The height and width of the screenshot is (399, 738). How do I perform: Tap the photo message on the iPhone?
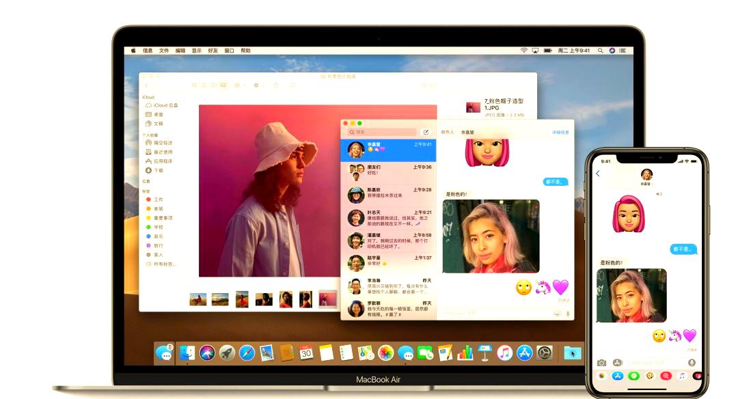coord(631,295)
